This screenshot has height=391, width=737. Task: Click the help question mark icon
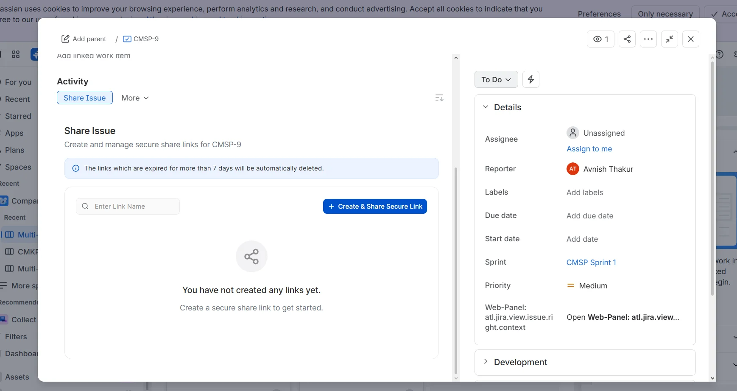(x=720, y=54)
